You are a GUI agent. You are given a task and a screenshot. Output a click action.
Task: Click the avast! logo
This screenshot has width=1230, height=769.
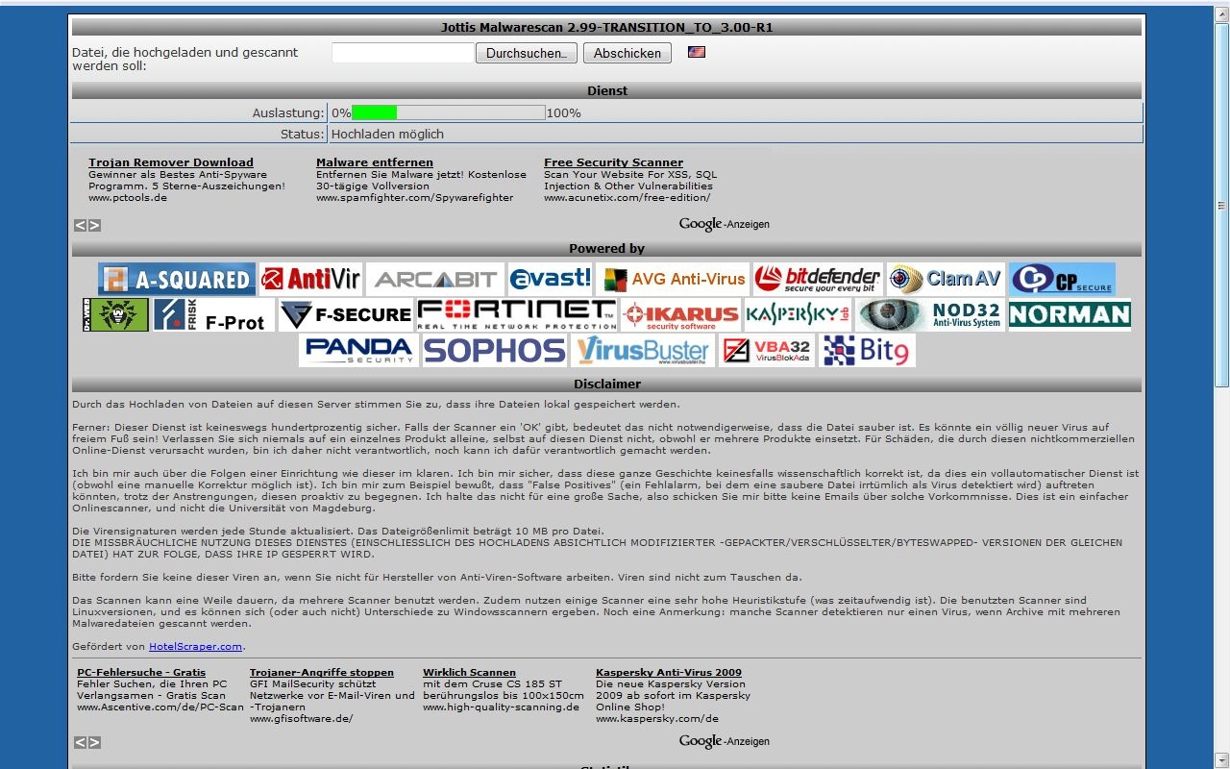click(551, 279)
